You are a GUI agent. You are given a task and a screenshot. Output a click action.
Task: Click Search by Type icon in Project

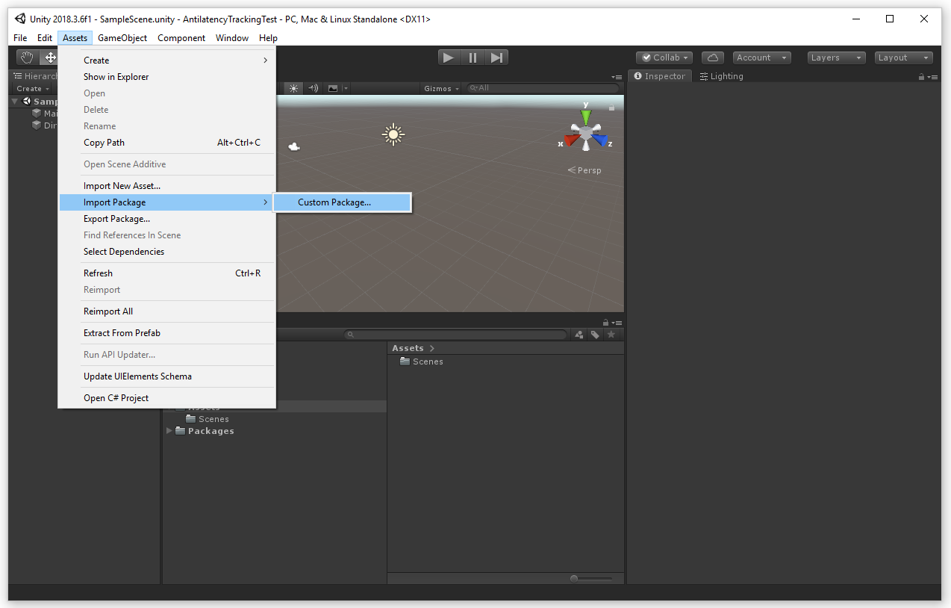click(x=579, y=335)
